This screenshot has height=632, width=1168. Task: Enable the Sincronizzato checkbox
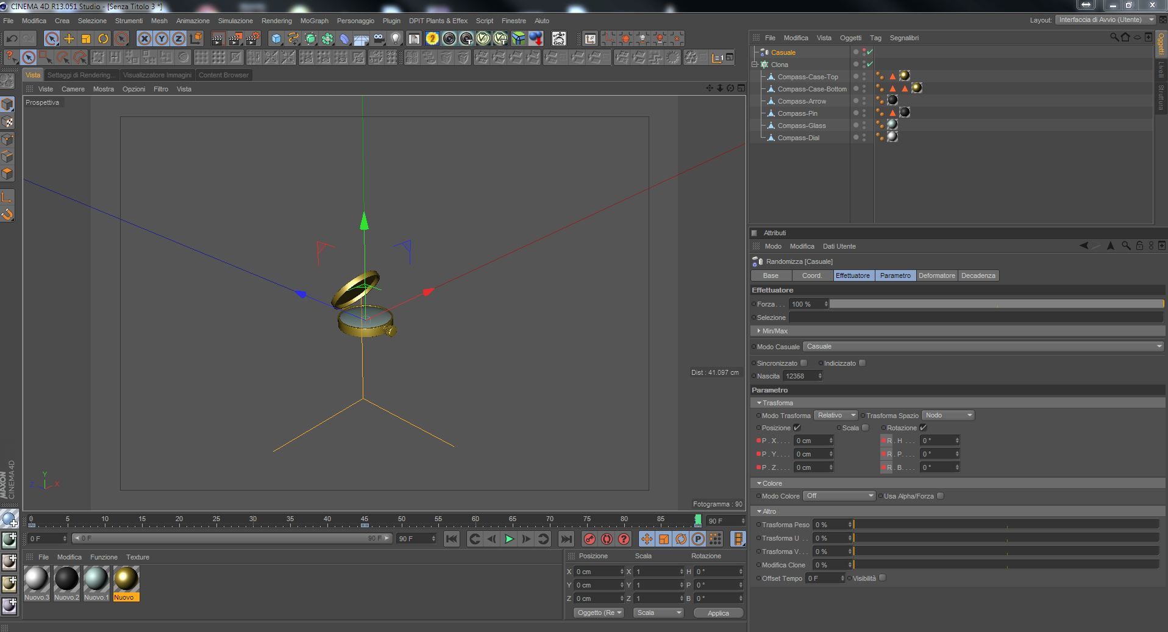804,363
